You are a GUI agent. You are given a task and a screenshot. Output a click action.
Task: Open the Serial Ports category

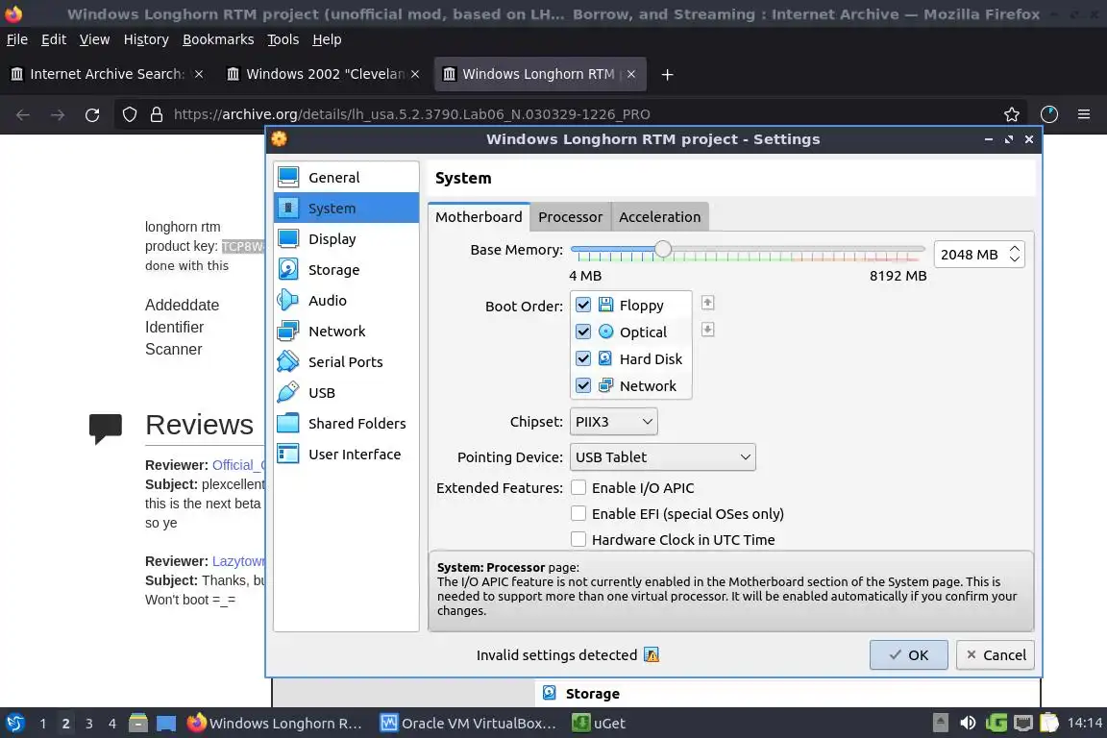(346, 361)
